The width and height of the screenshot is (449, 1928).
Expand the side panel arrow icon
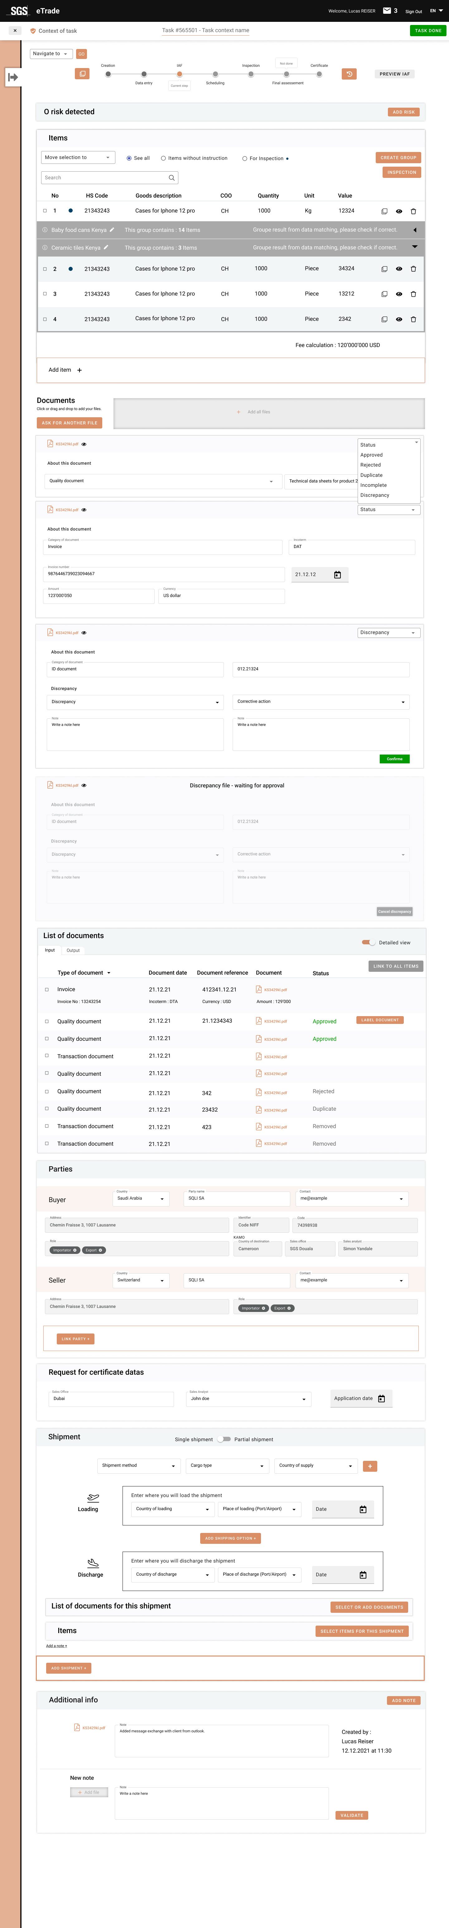tap(13, 77)
